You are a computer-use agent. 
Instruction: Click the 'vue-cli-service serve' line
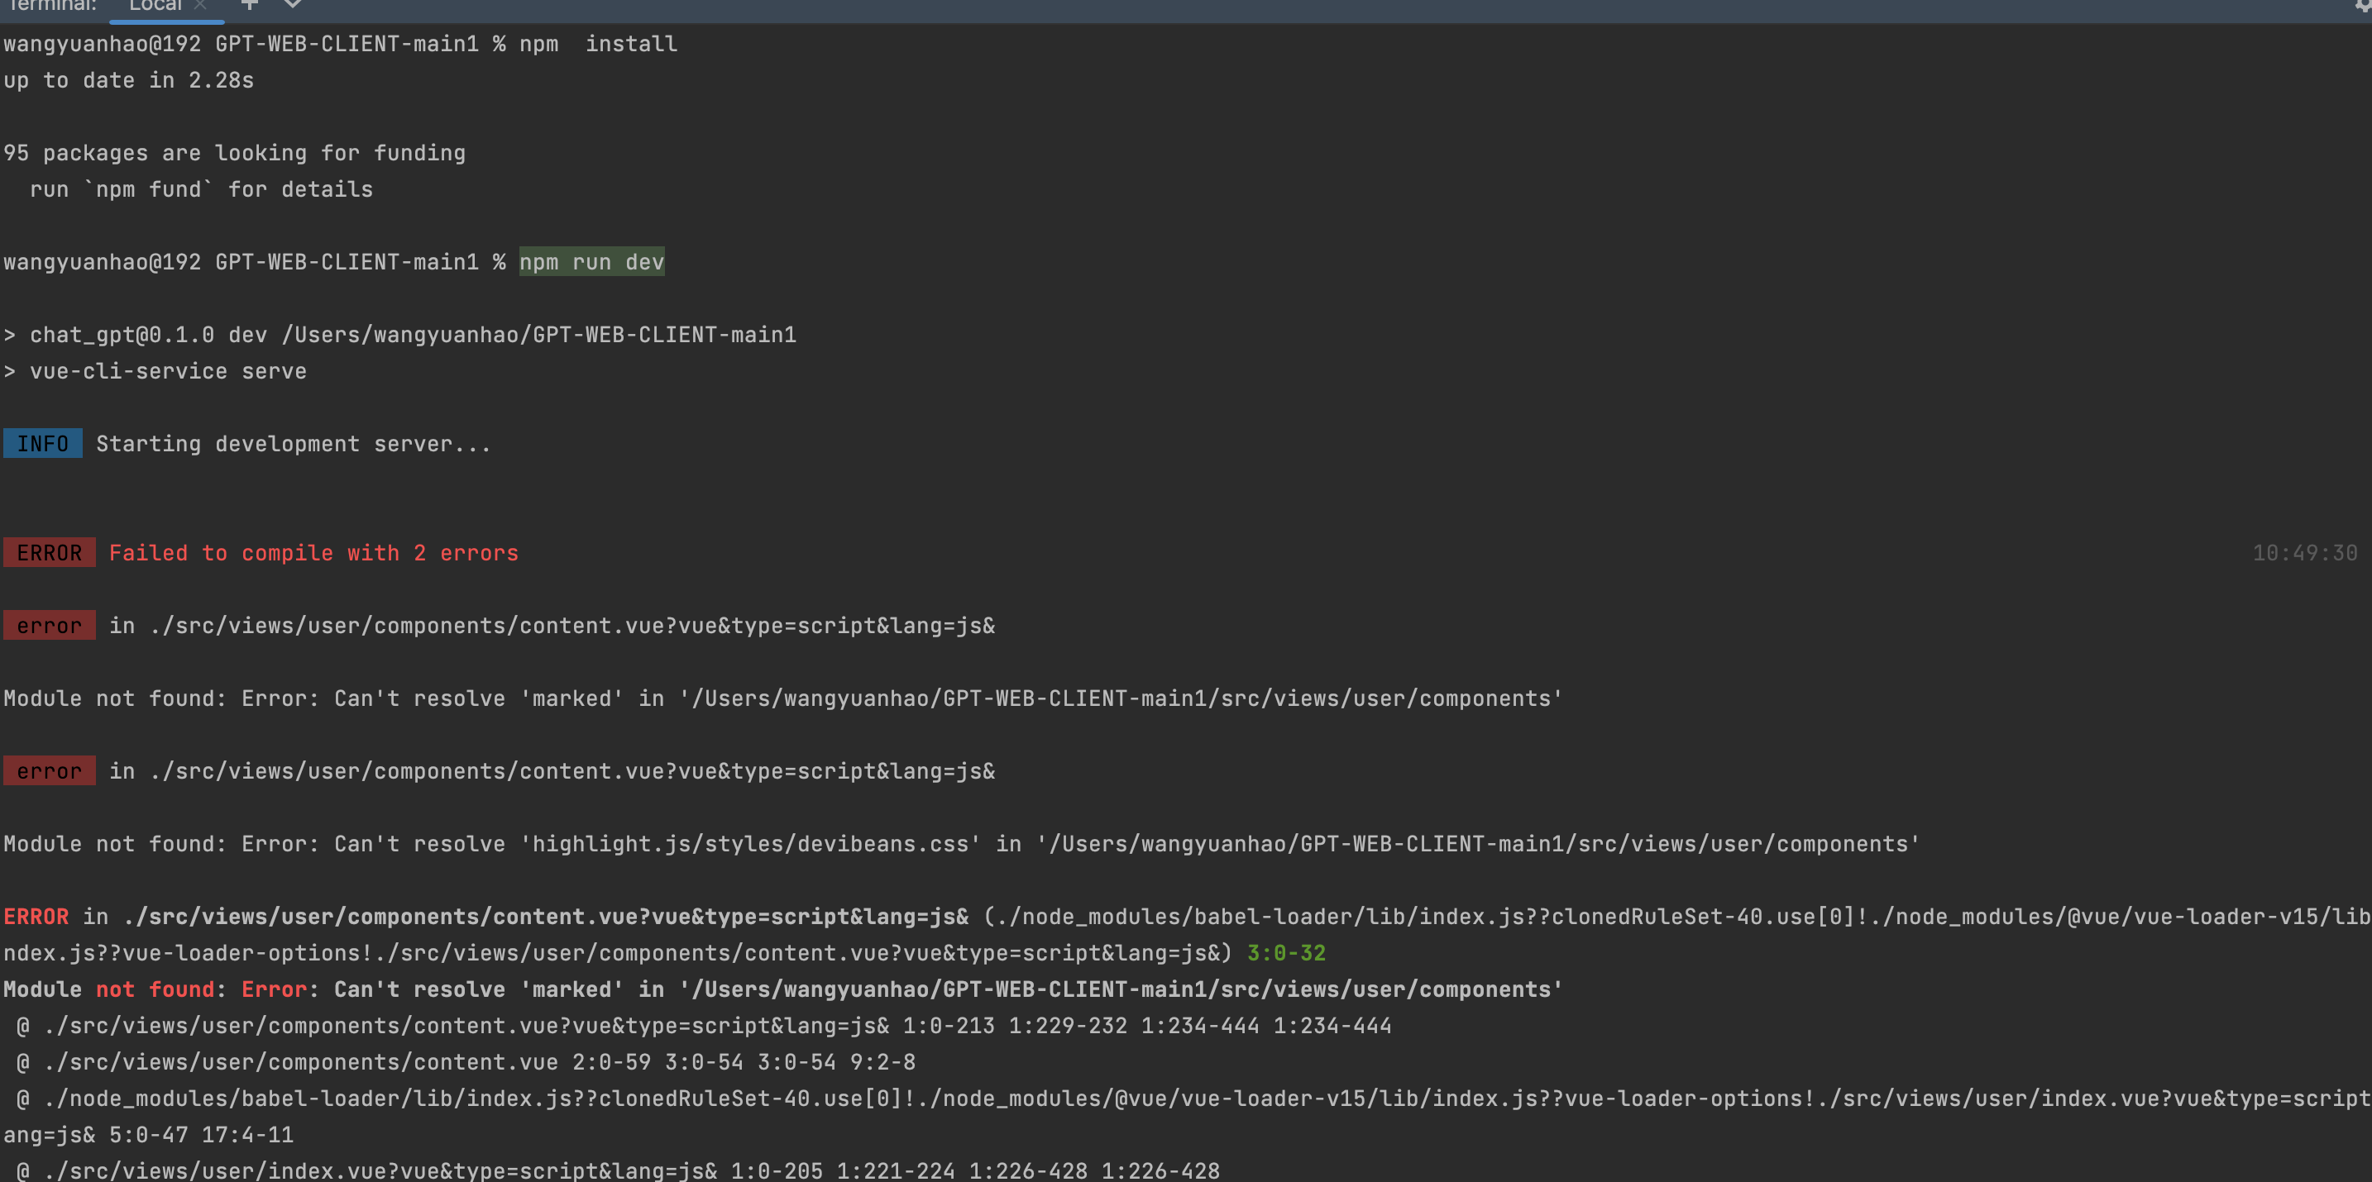[168, 371]
